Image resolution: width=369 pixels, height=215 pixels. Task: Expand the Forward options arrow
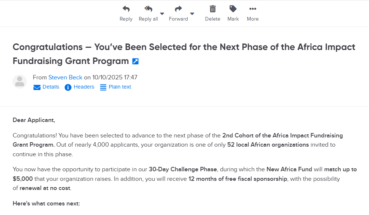click(192, 14)
